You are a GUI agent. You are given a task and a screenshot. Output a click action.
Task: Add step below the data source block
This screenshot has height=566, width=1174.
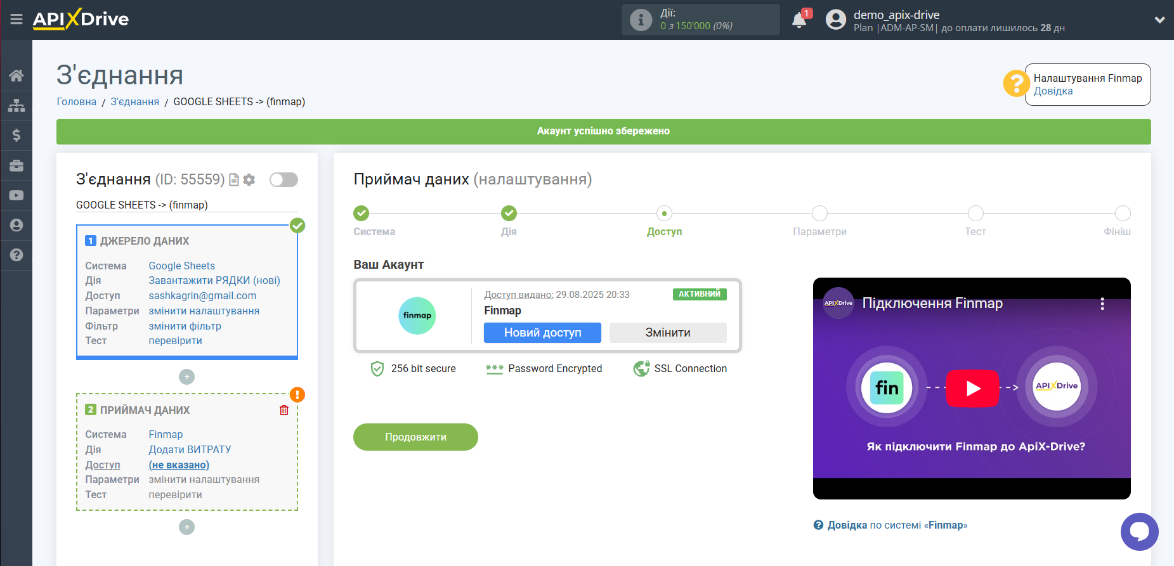click(186, 377)
